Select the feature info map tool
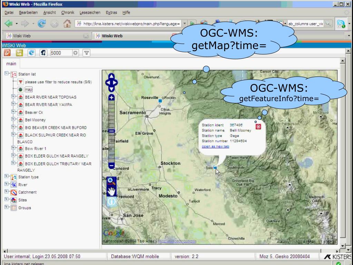This screenshot has width=353, height=265. click(x=111, y=201)
